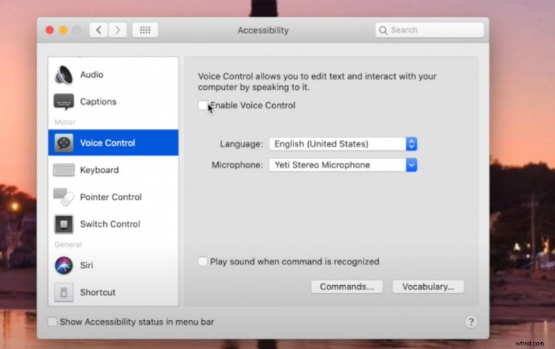Click the Captions speech-bubble icon
Viewport: 555px width, 349px height.
tap(64, 102)
